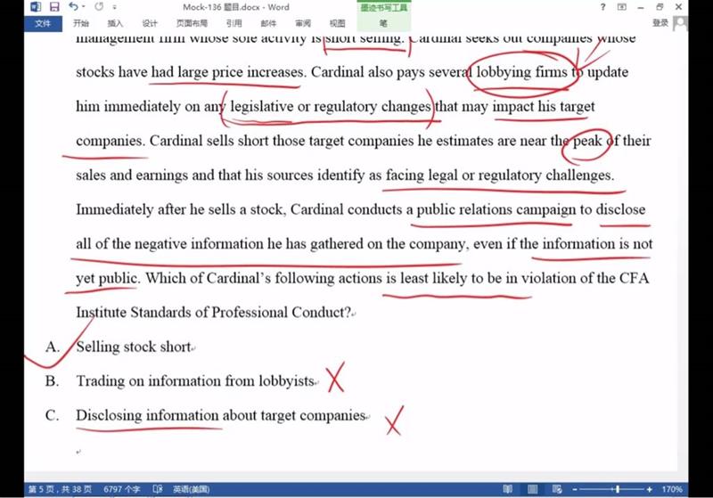The height and width of the screenshot is (498, 713).
Task: Click 登录 to sign in
Action: (x=660, y=23)
